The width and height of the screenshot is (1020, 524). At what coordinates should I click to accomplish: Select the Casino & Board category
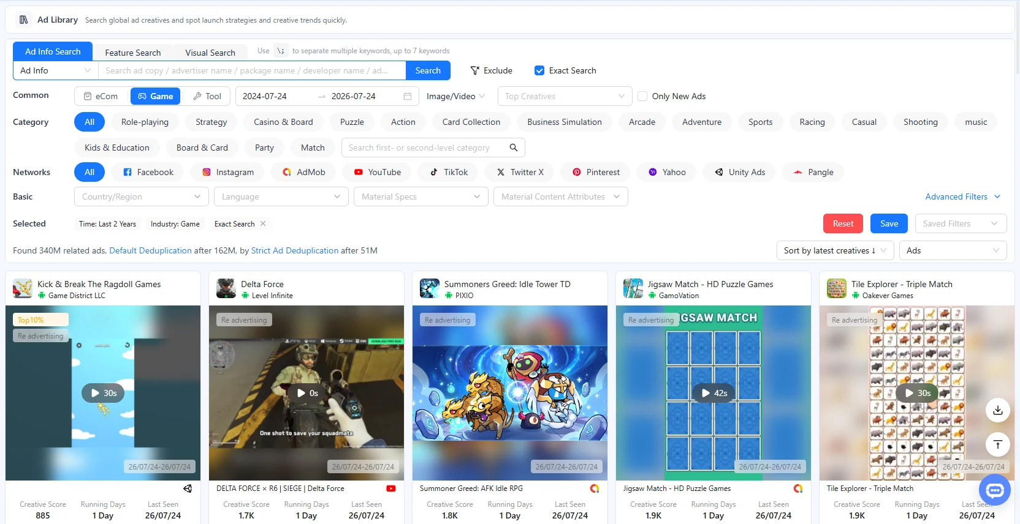click(x=283, y=122)
